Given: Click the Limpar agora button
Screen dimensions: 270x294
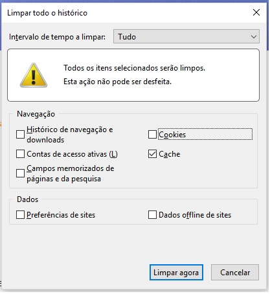Looking at the screenshot, I should 176,273.
